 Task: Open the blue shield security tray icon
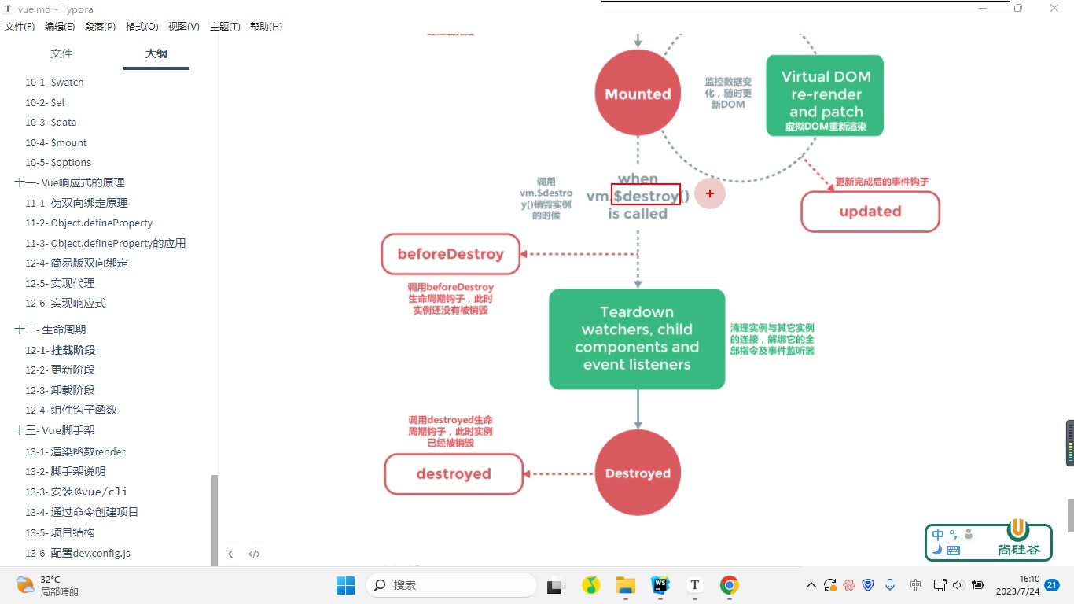[869, 585]
